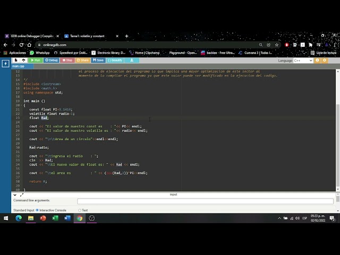
Task: Open Lista de lectura reading list
Action: coord(324,53)
